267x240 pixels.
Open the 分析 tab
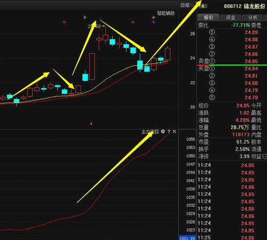coord(253,18)
